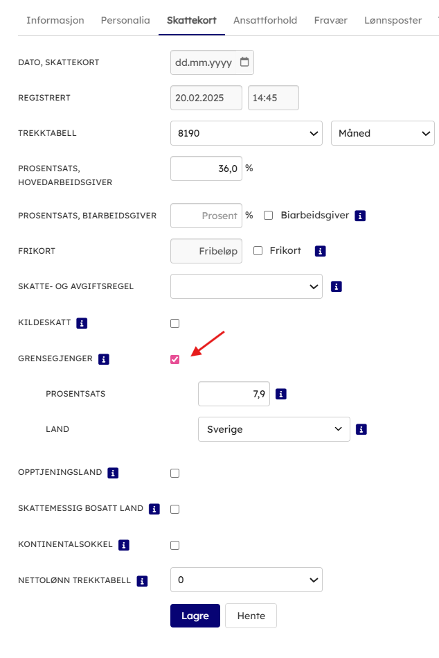The width and height of the screenshot is (439, 658).
Task: Show the Kildeskatt info icon help
Action: tap(82, 323)
